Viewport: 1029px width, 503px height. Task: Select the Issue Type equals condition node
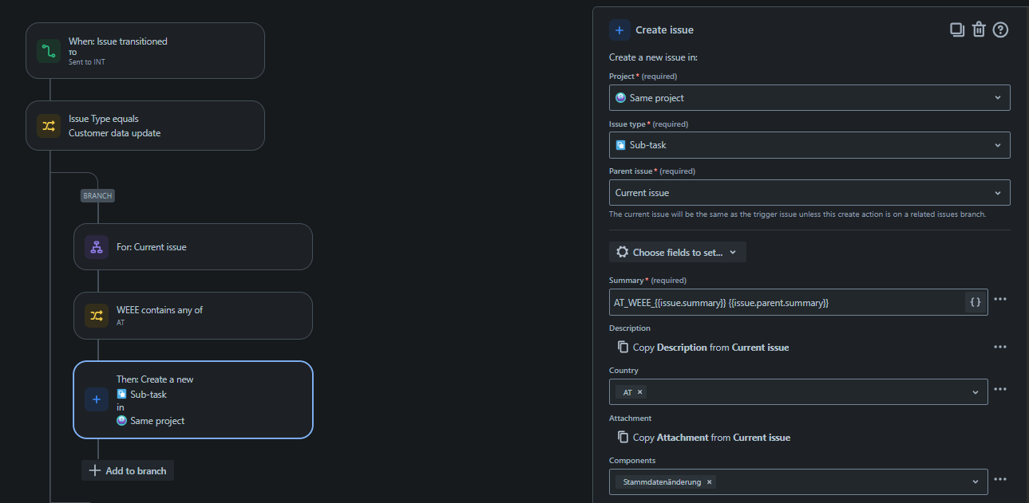coord(145,125)
